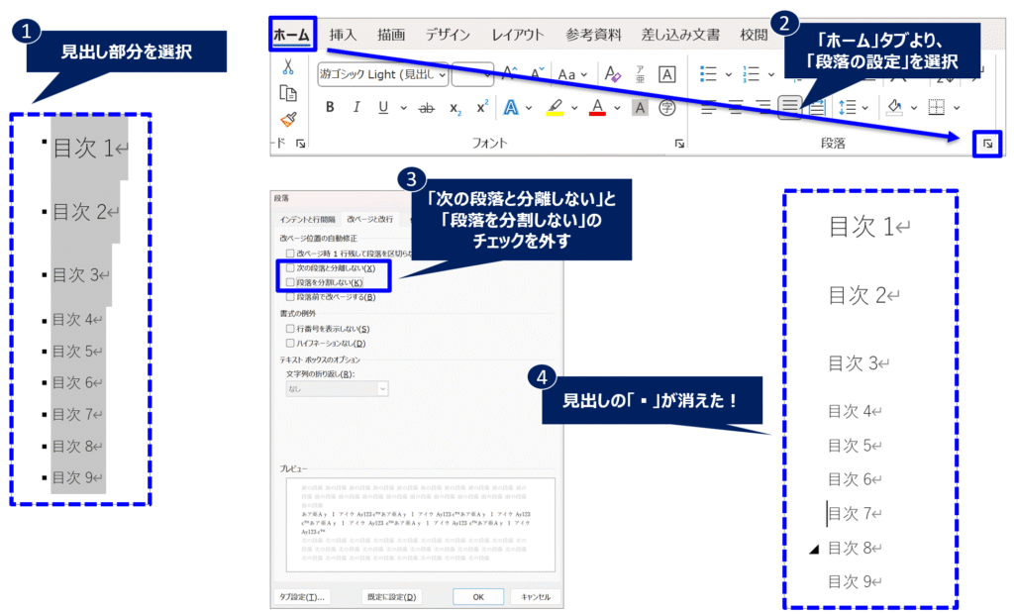
Task: Expand the Borders options arrow
Action: click(957, 108)
